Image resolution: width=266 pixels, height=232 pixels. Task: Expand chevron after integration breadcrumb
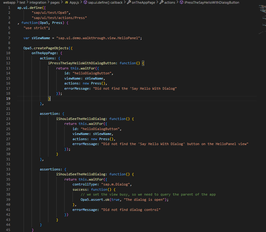(48, 2)
